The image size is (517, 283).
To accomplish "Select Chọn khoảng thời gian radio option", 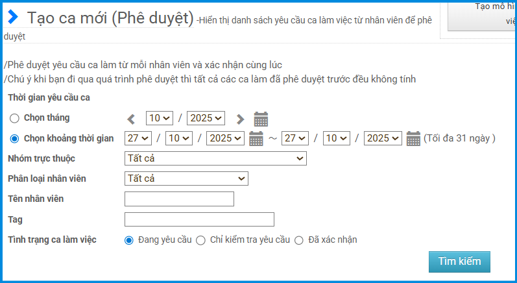I will [14, 138].
